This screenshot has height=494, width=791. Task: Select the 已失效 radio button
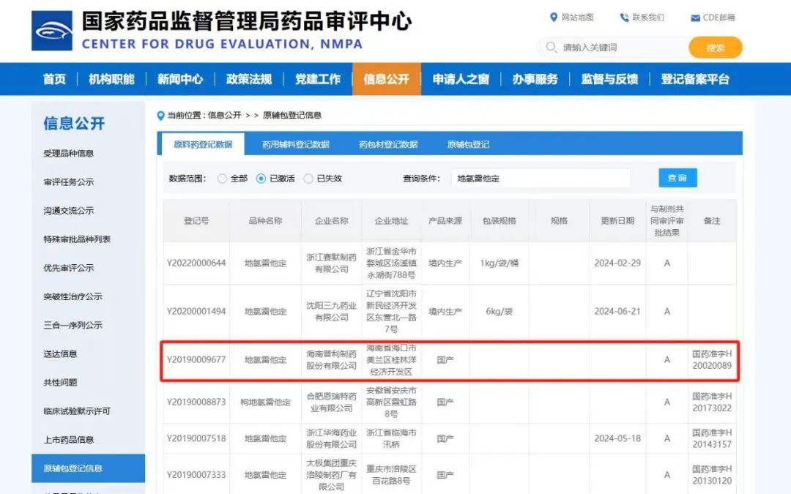308,179
